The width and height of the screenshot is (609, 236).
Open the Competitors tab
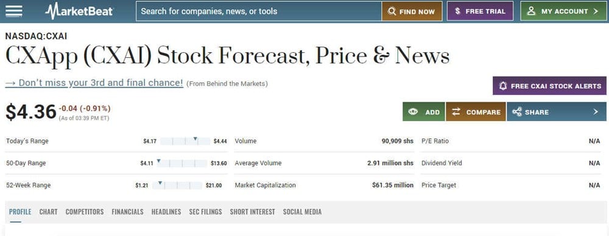coord(84,212)
